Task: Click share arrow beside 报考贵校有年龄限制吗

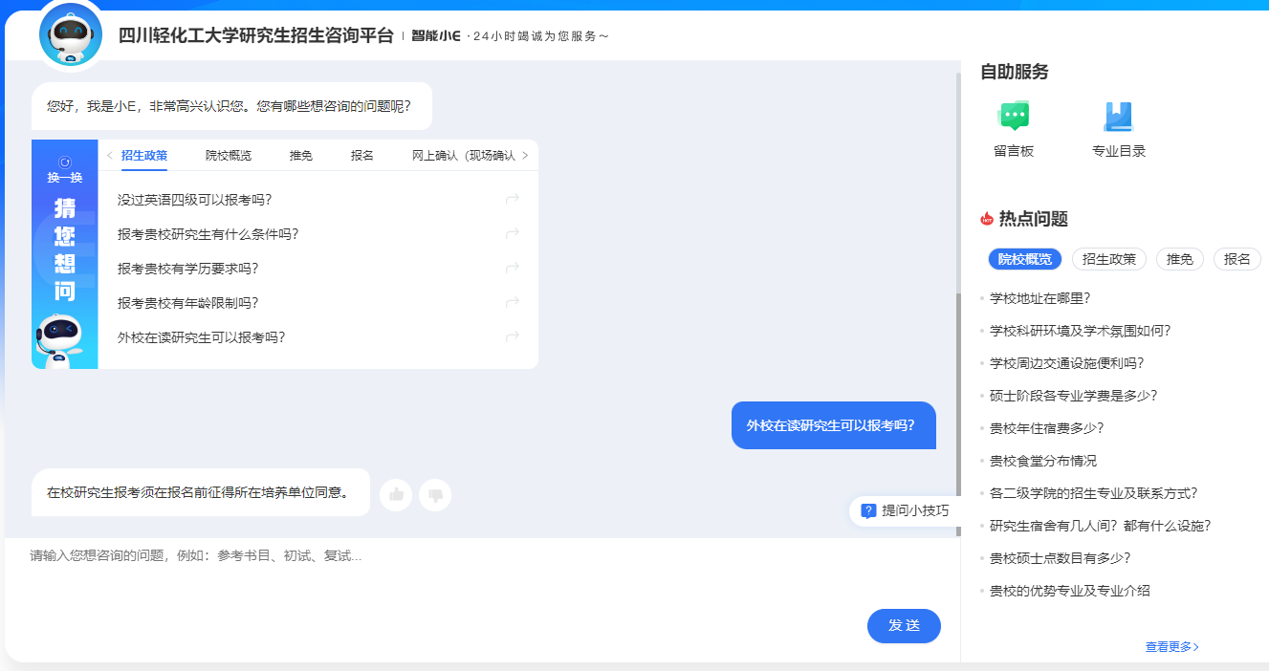Action: pyautogui.click(x=513, y=303)
